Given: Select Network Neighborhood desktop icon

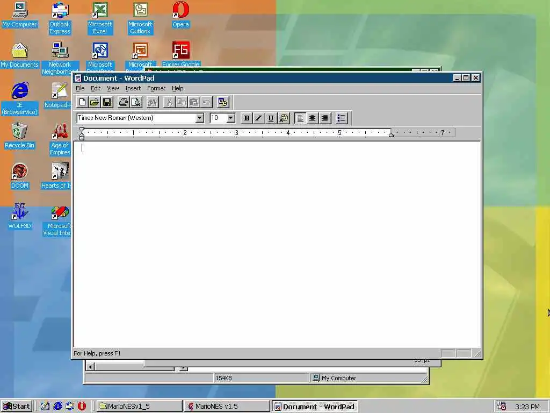Looking at the screenshot, I should pos(60,58).
